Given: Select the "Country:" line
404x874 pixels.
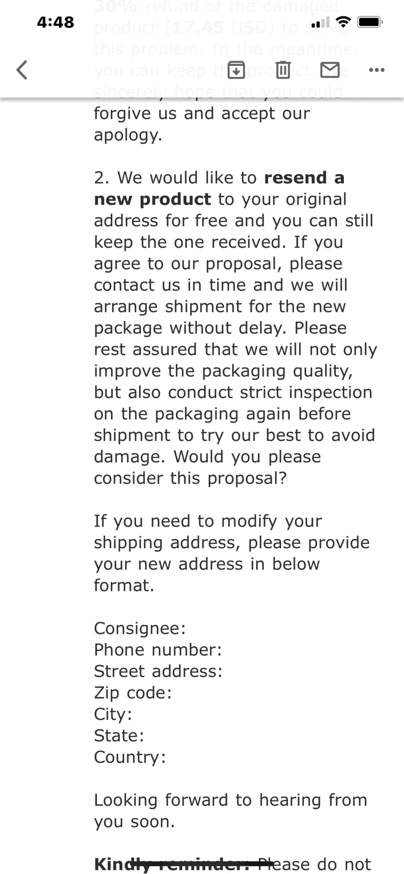Looking at the screenshot, I should tap(130, 757).
